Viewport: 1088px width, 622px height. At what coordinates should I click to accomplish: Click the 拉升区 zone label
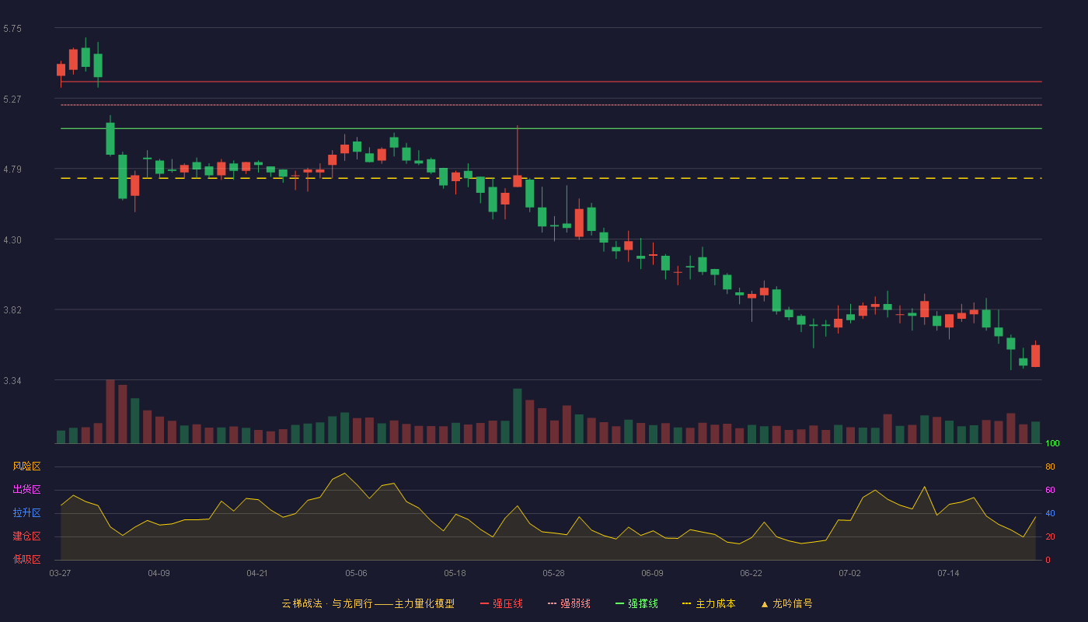(x=26, y=513)
